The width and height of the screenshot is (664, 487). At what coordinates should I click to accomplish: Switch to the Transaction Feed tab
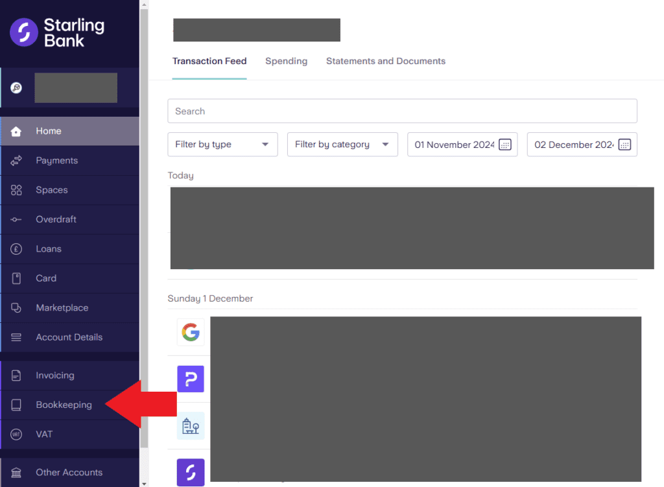tap(209, 61)
